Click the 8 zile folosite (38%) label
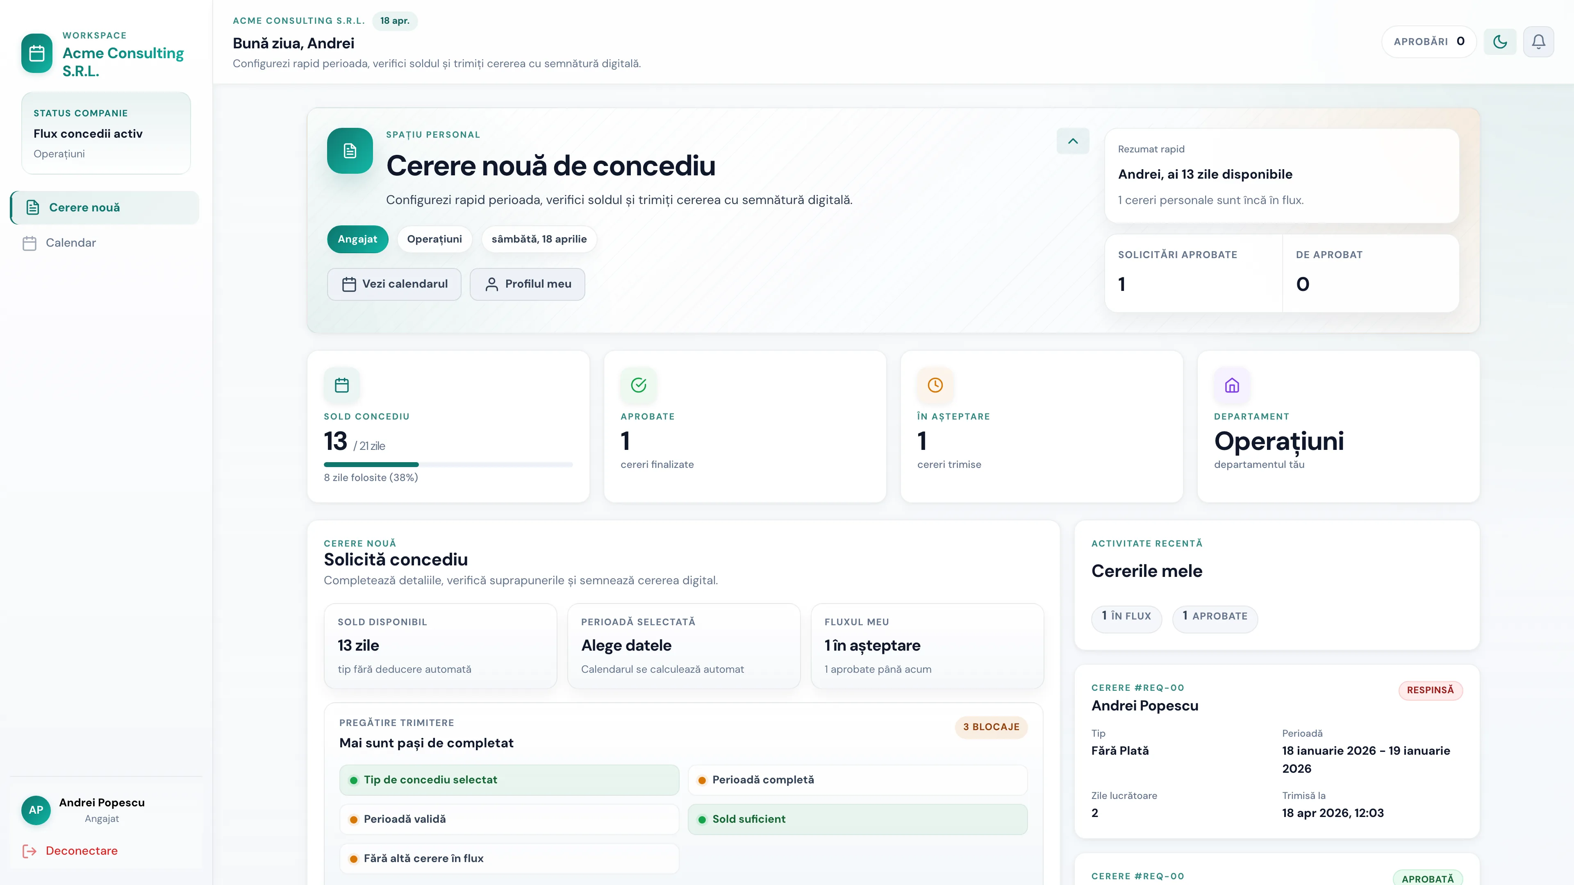This screenshot has height=885, width=1574. (x=370, y=478)
